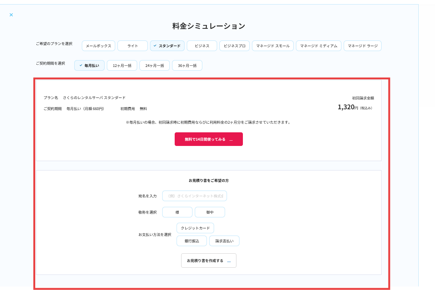
Task: Choose 銀行振込 as payment method
Action: (191, 240)
